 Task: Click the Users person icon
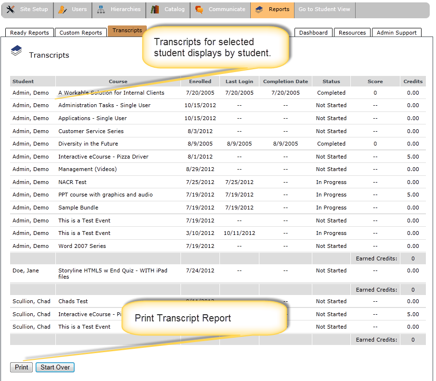click(62, 10)
